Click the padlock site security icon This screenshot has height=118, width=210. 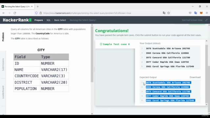(x=41, y=13)
